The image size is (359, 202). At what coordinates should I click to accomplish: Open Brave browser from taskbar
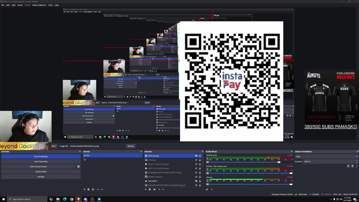(x=79, y=199)
